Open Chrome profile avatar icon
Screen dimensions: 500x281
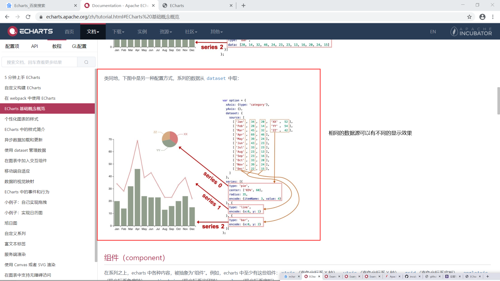pos(482,17)
